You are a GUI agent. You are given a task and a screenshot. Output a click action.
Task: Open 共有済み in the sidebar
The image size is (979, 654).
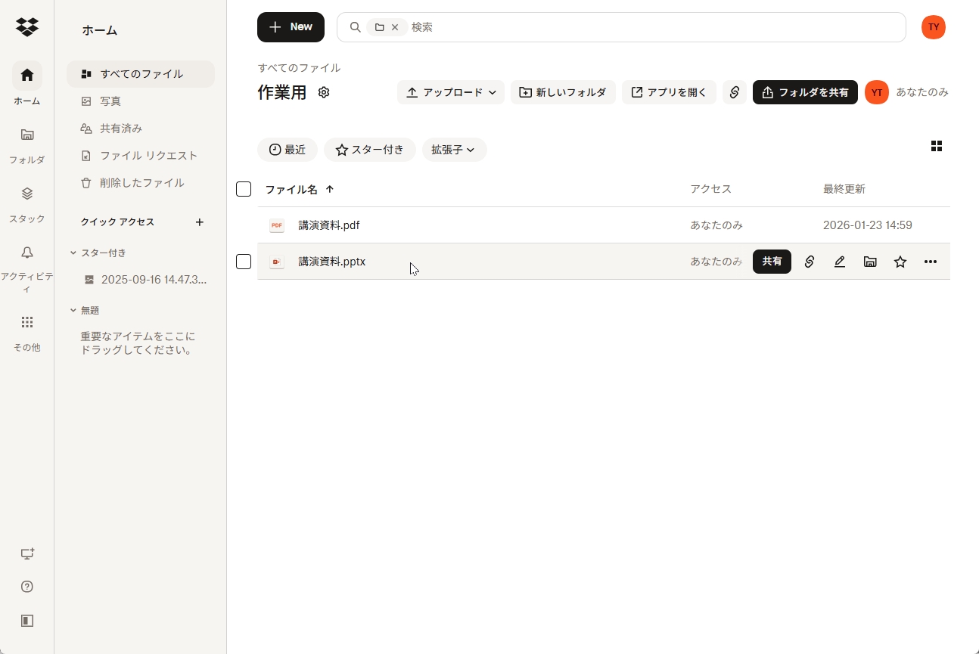point(141,129)
